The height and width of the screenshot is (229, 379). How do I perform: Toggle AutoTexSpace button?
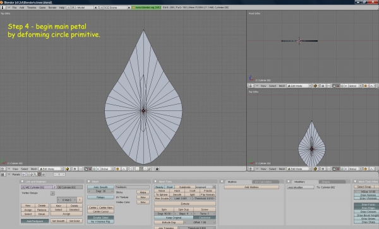point(35,221)
